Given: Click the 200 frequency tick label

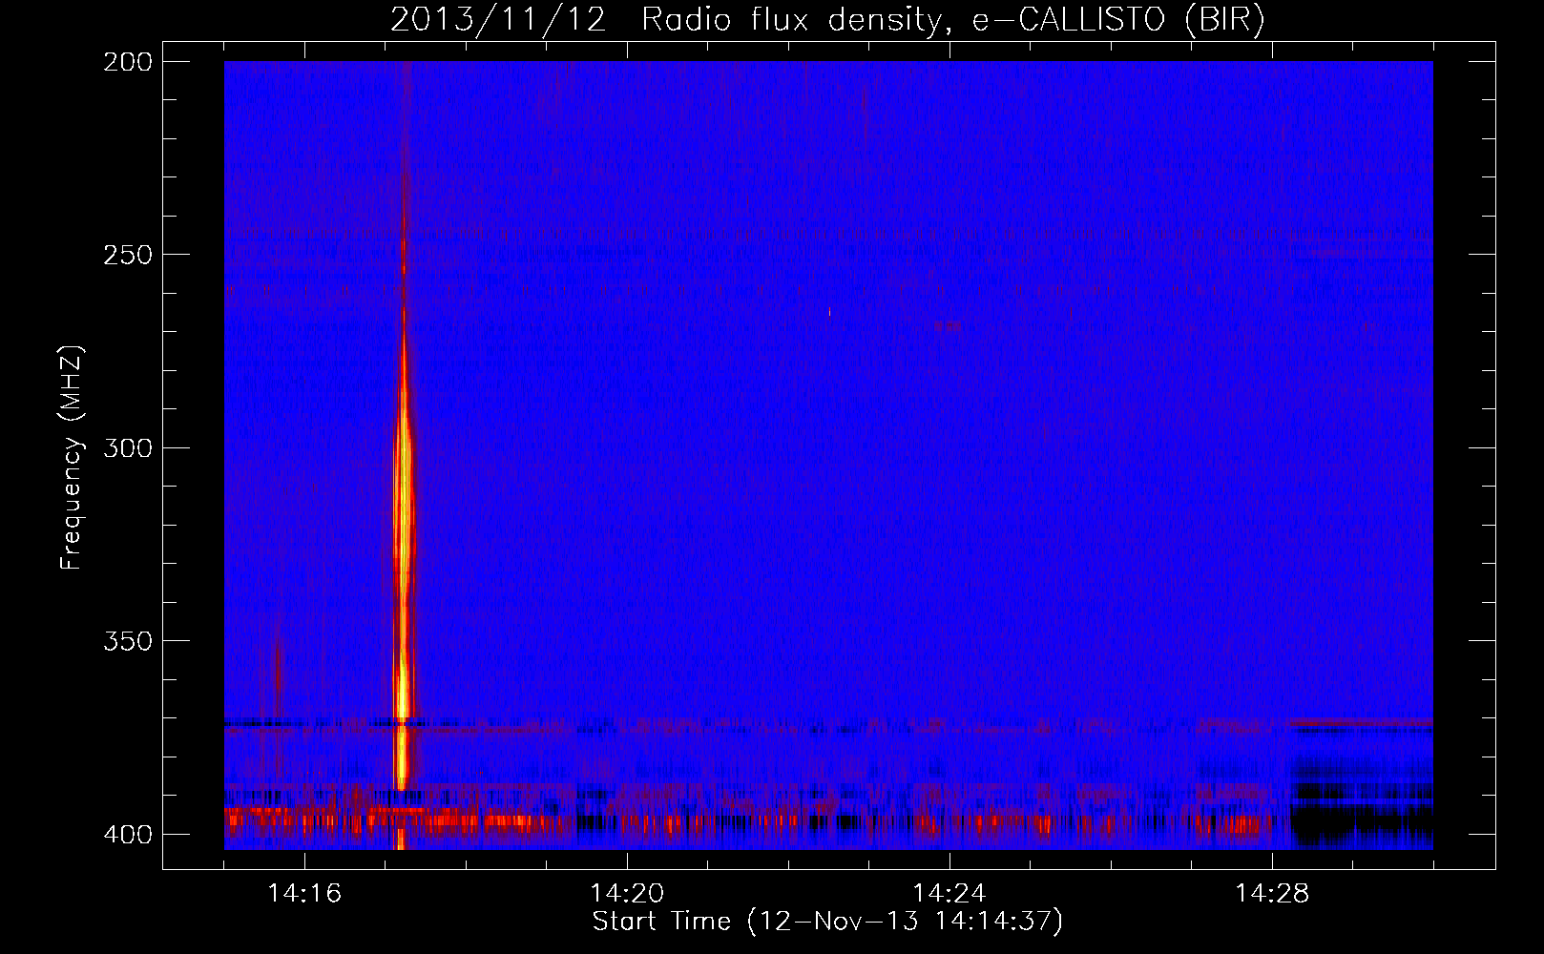Looking at the screenshot, I should 127,61.
